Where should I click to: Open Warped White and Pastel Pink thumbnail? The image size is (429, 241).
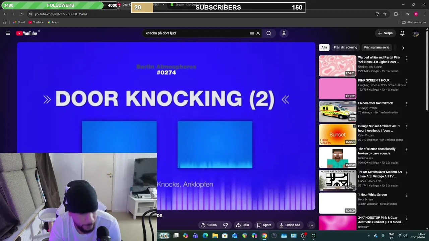[x=338, y=66]
